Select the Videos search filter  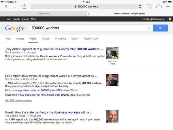46,38
